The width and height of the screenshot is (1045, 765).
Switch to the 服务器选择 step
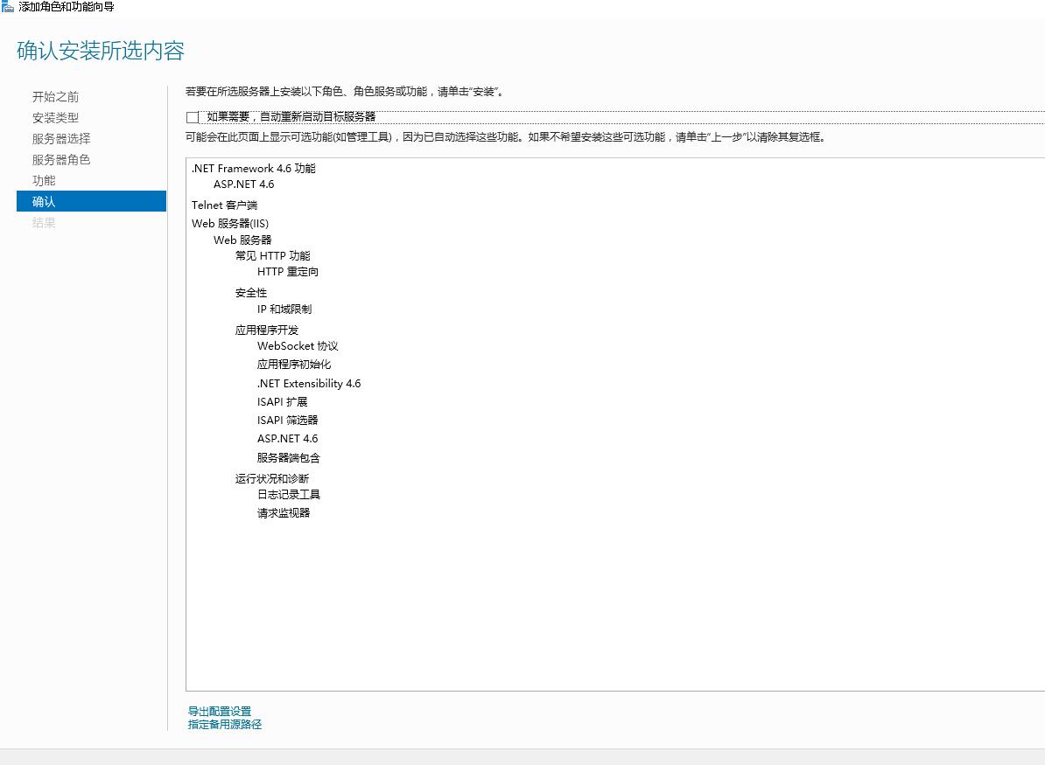pos(61,138)
